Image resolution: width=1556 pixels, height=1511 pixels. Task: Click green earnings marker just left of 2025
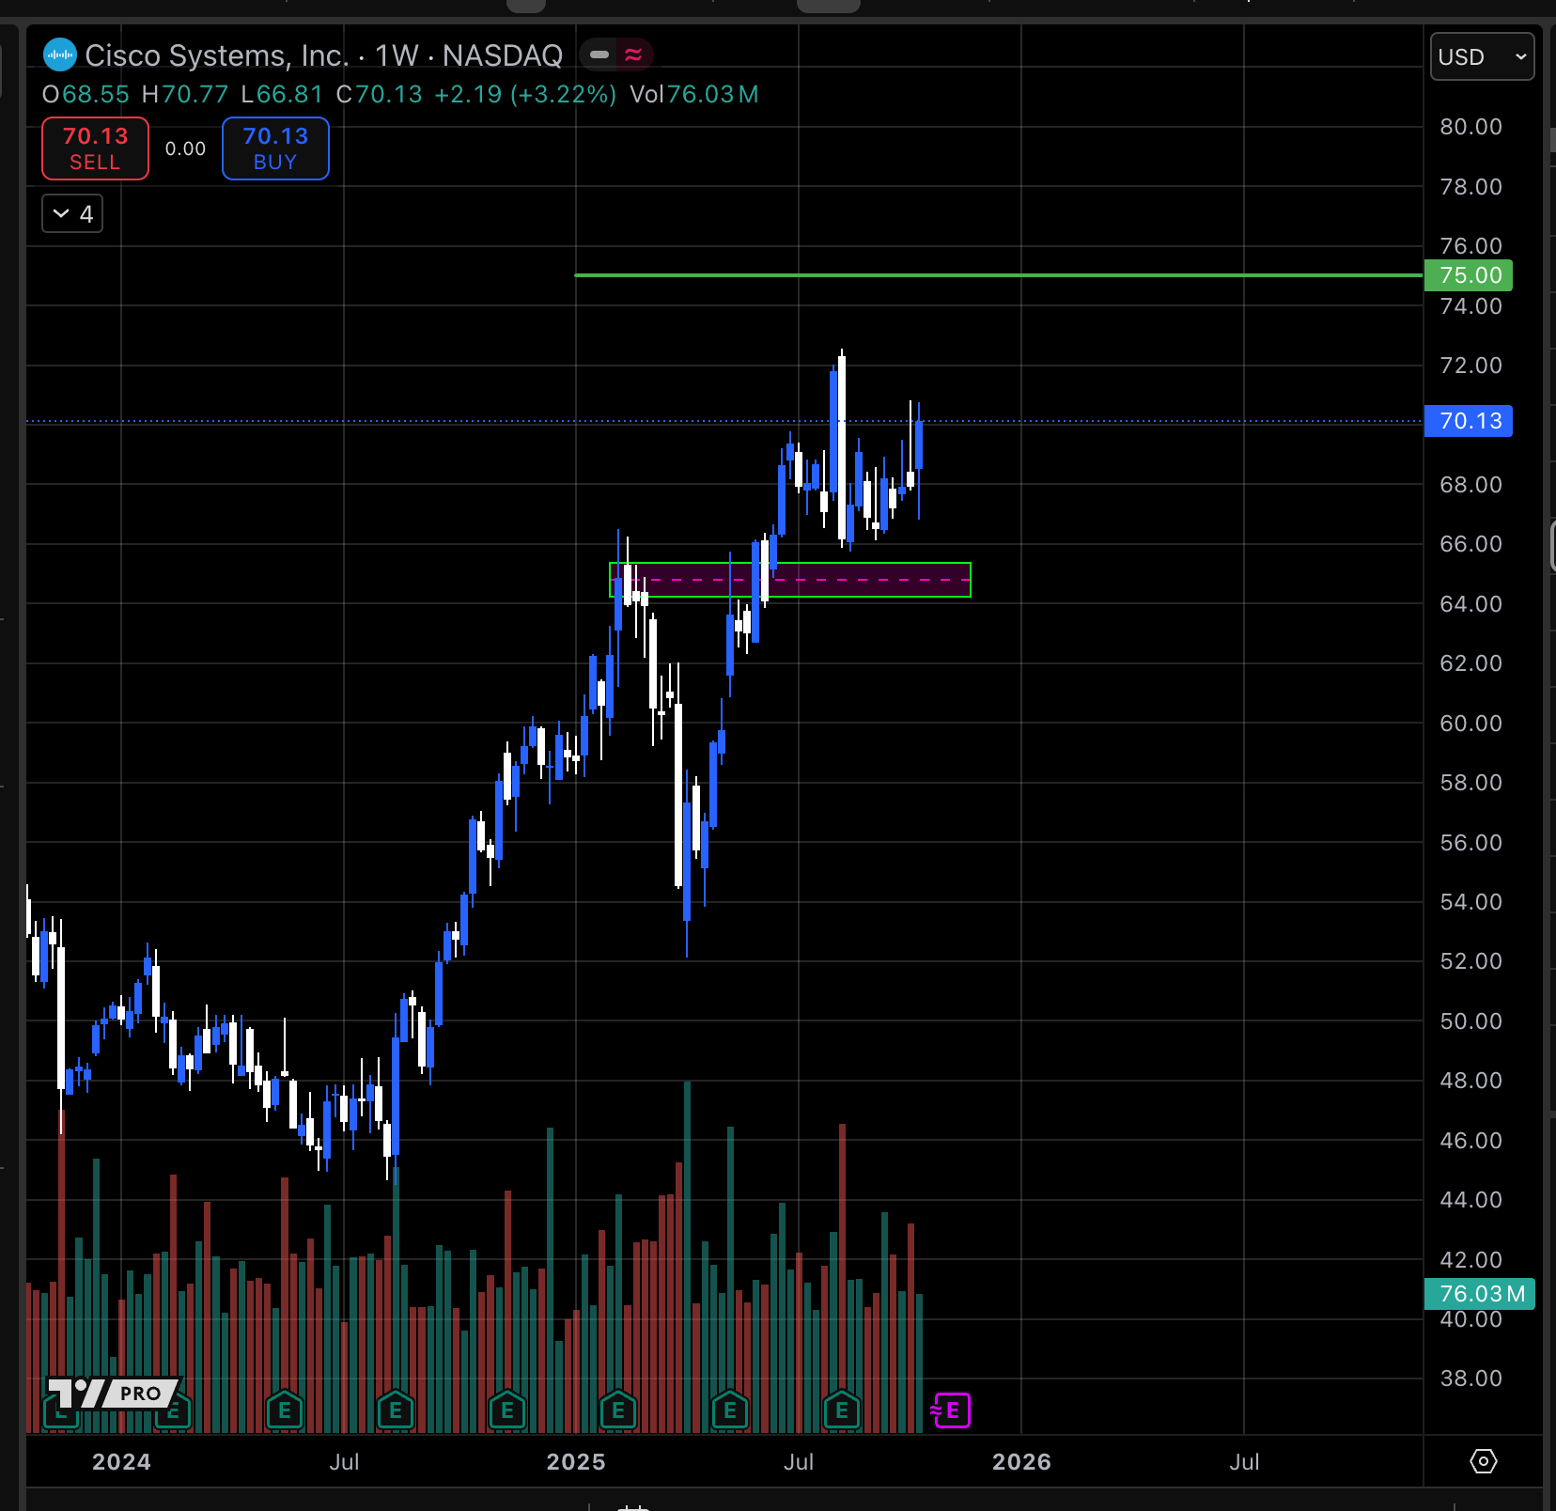pyautogui.click(x=507, y=1410)
